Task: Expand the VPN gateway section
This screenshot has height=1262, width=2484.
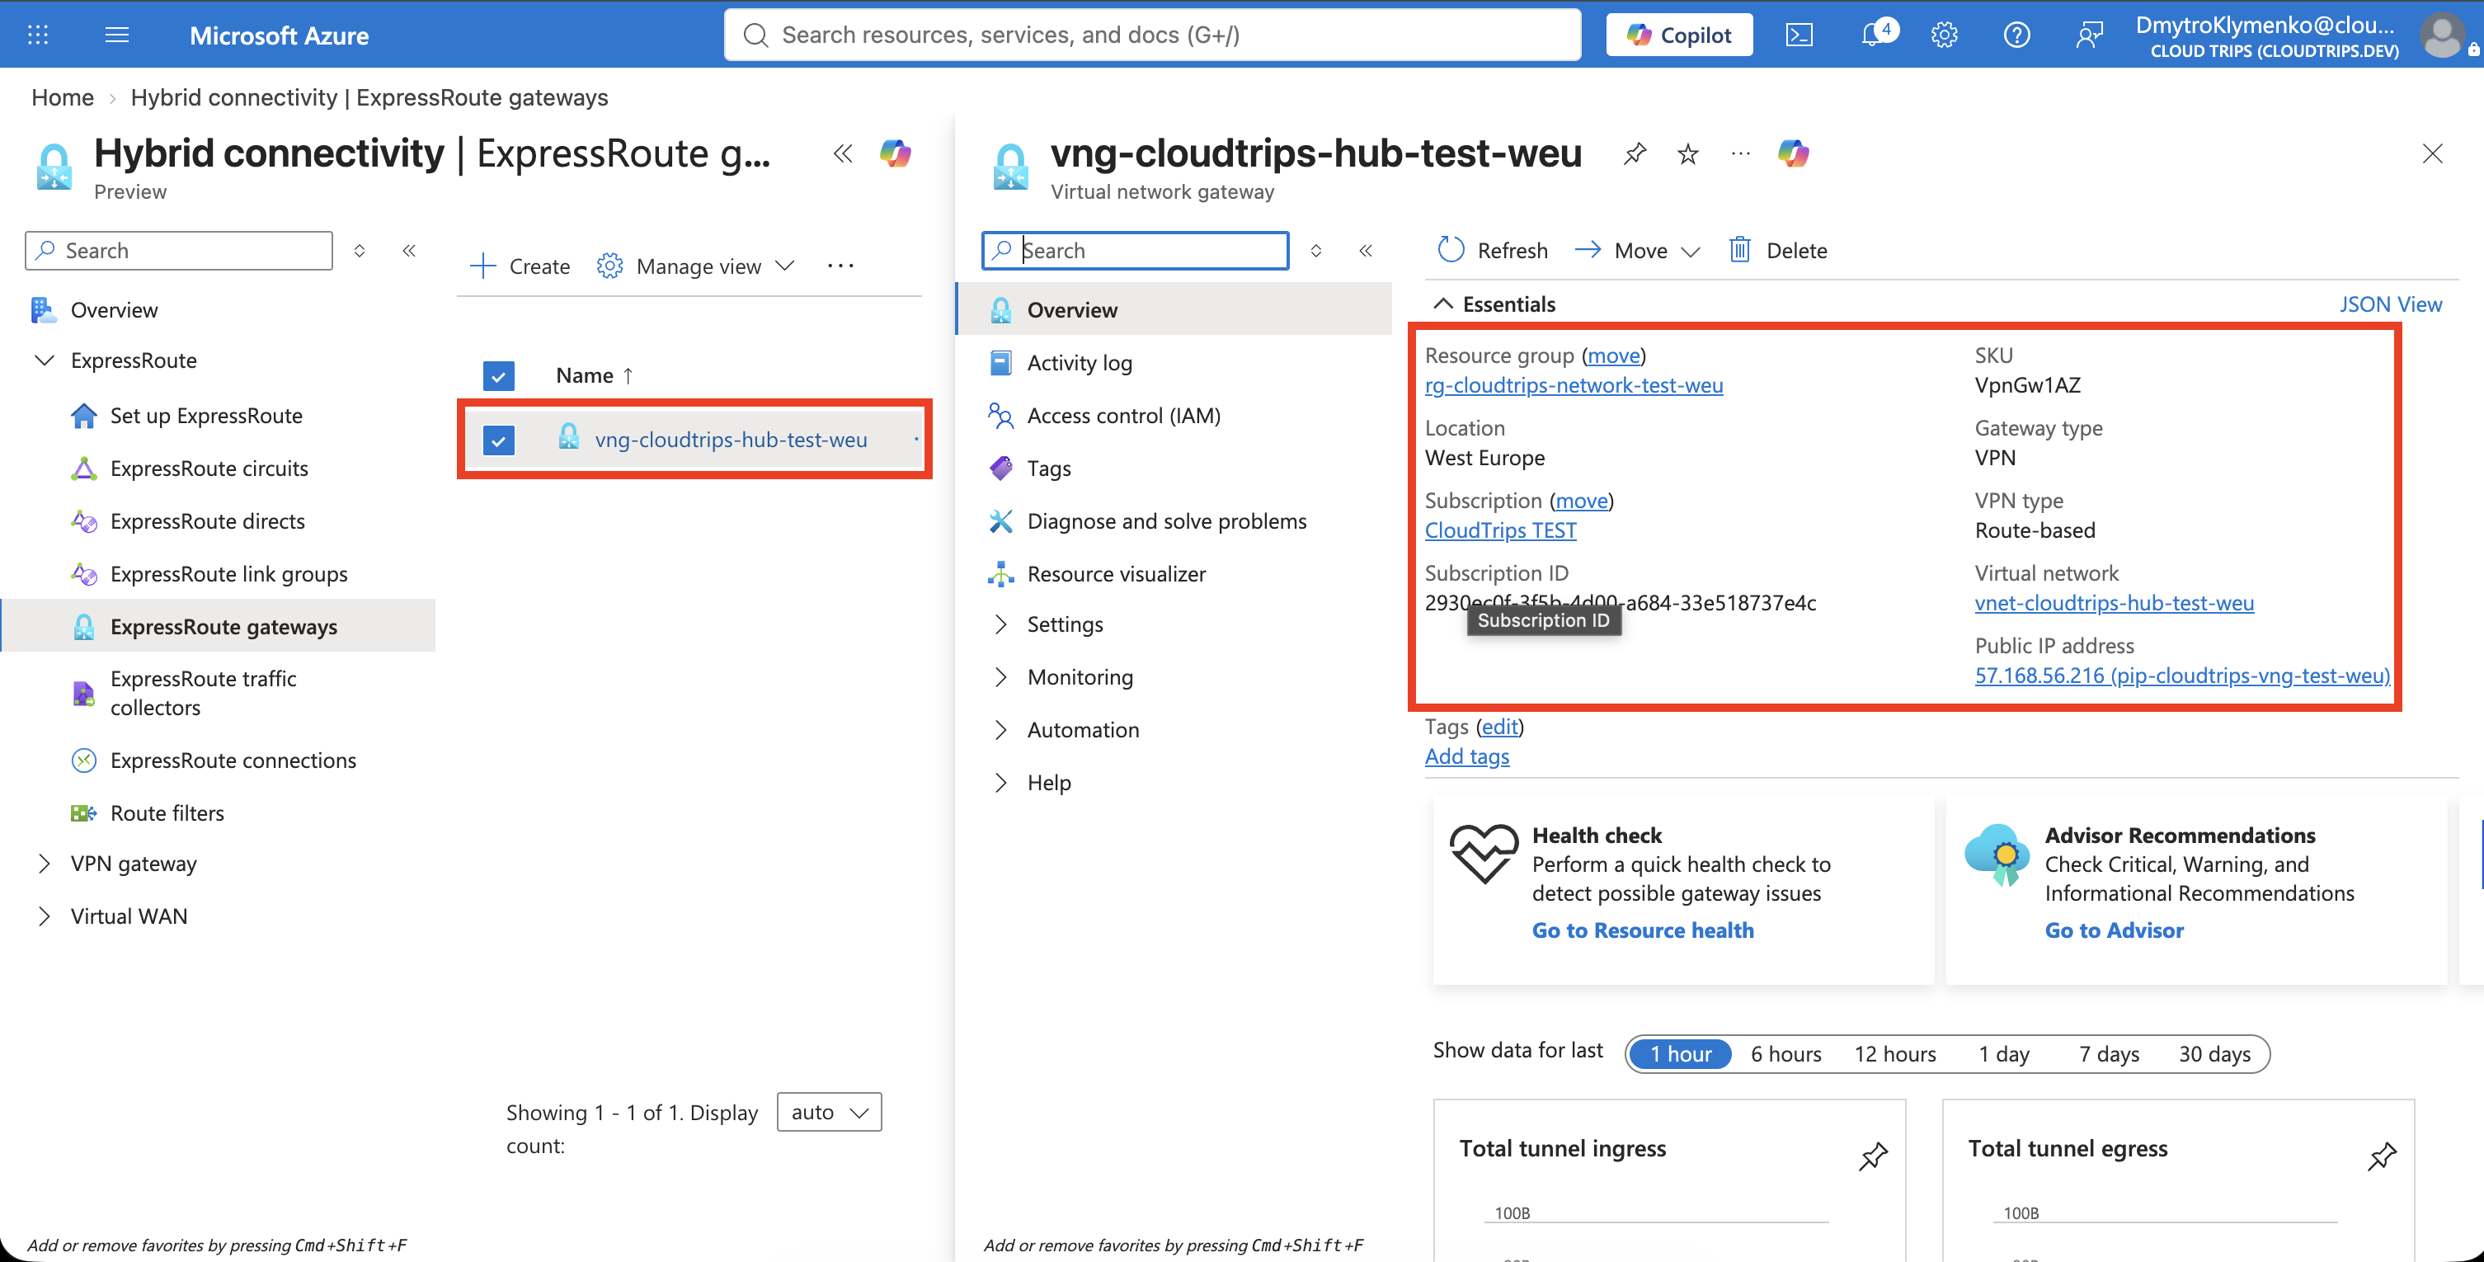Action: [45, 864]
